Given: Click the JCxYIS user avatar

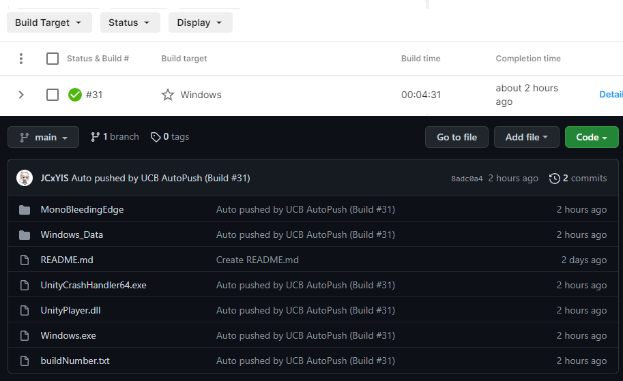Looking at the screenshot, I should point(25,178).
